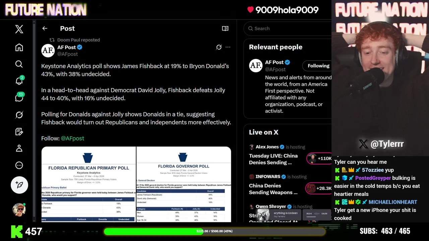Image resolution: width=429 pixels, height=241 pixels.
Task: Open the compose/articles icon in sidebar
Action: pyautogui.click(x=19, y=132)
